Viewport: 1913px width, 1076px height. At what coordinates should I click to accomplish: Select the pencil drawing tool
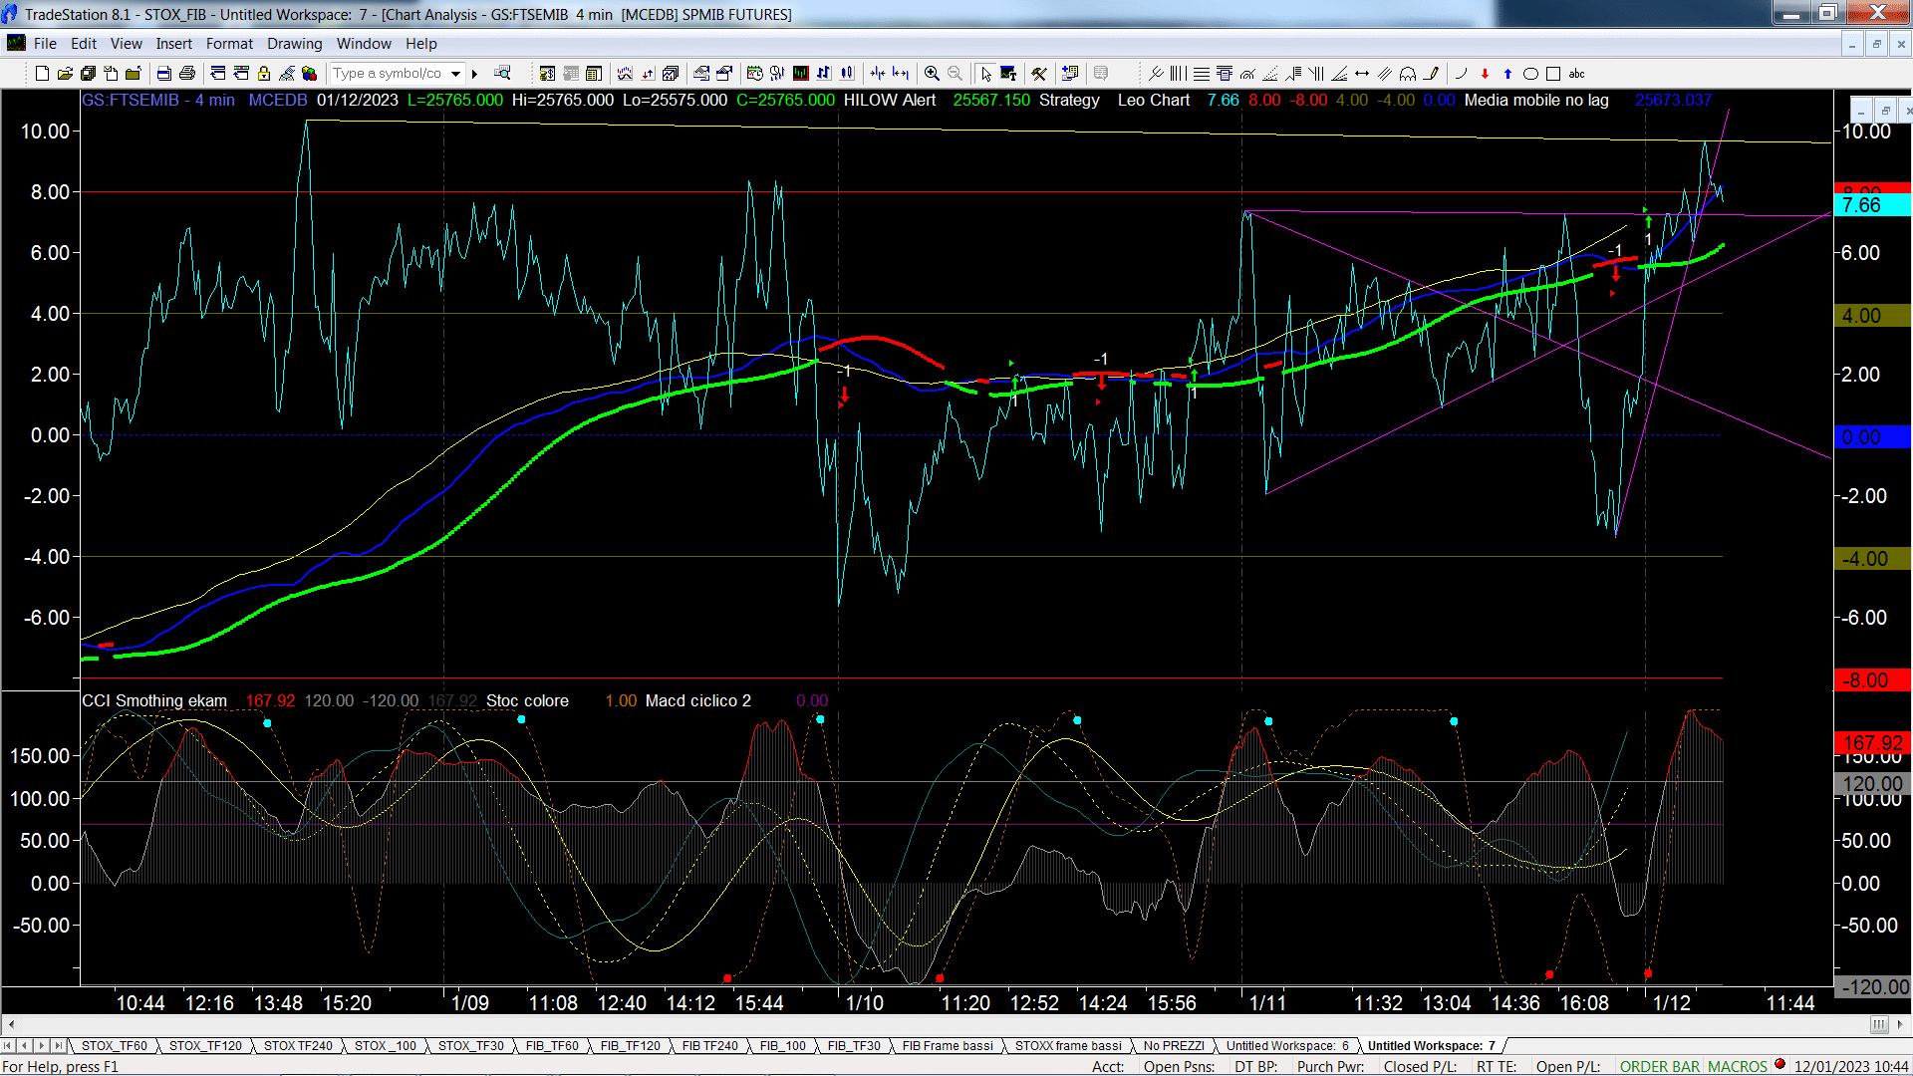(x=1432, y=74)
